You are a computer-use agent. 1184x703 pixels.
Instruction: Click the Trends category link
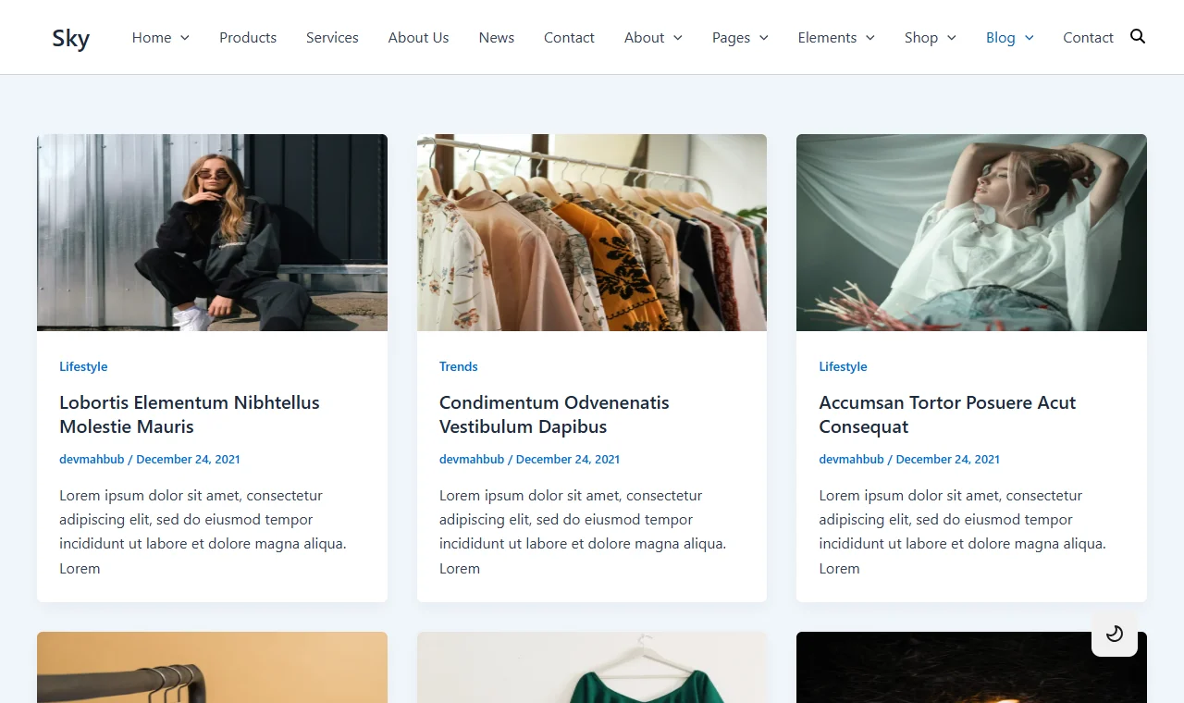tap(459, 366)
